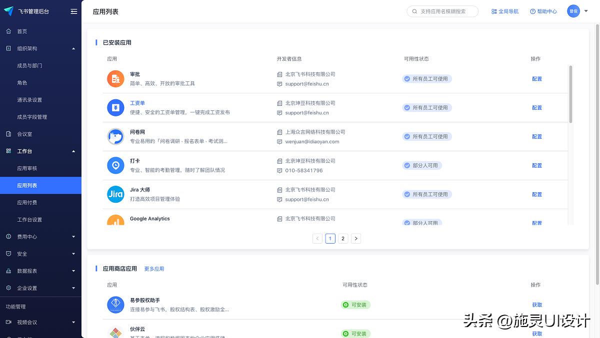Click the Feishu logo in the sidebar
This screenshot has width=600, height=338.
click(x=8, y=11)
